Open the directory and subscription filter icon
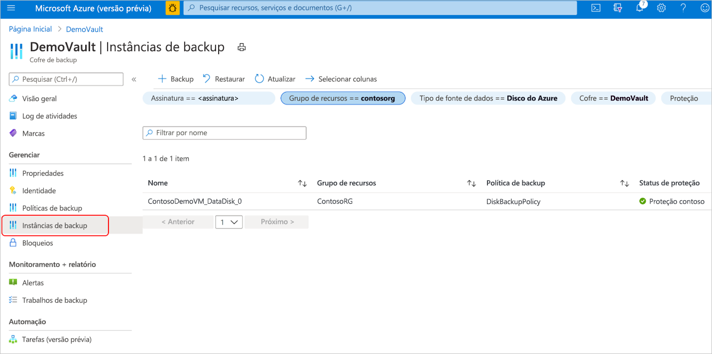Viewport: 712px width, 354px height. point(618,8)
